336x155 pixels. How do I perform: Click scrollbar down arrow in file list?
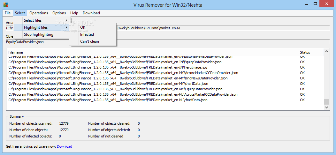coord(326,107)
